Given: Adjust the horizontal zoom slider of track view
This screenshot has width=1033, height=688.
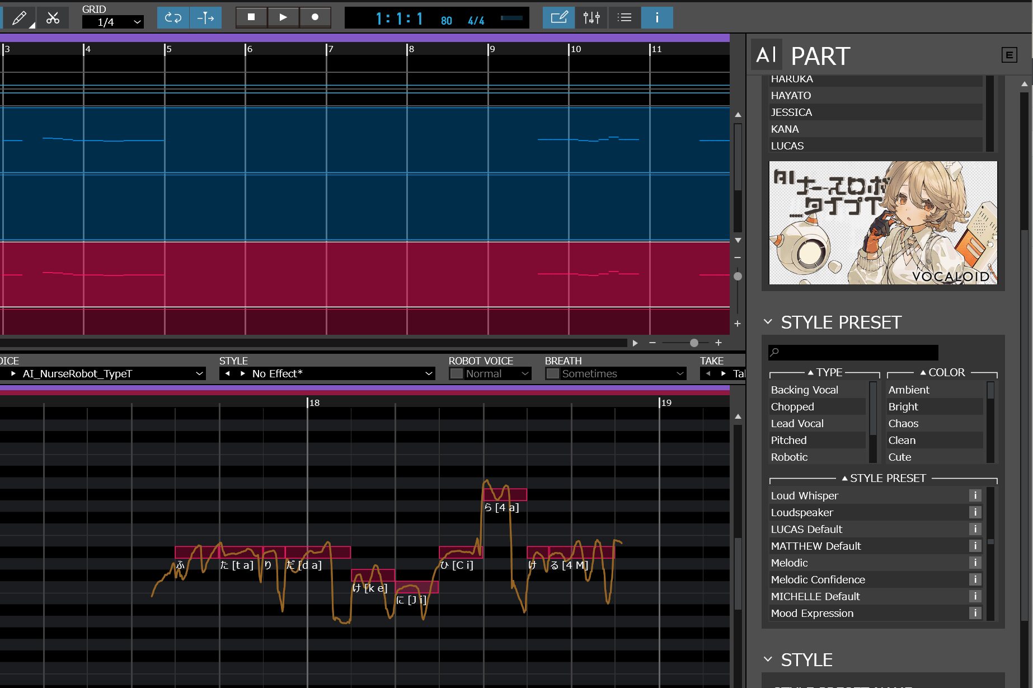Looking at the screenshot, I should point(694,343).
